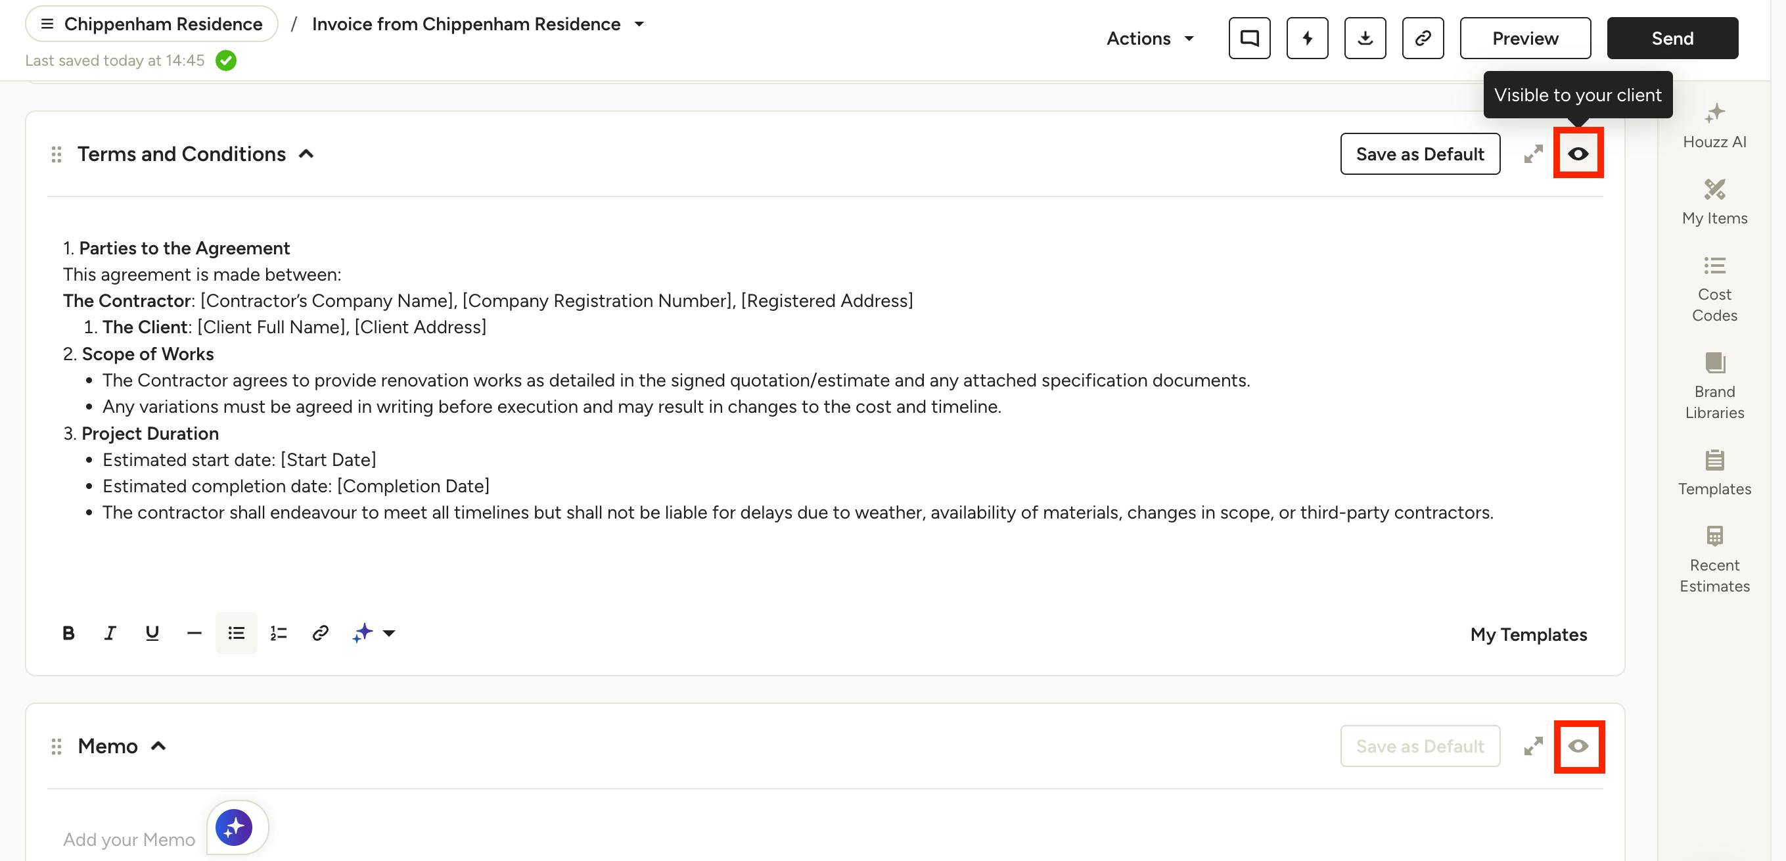Screen dimensions: 1786x861
Task: Open Chippenham Residence project menu
Action: point(151,24)
